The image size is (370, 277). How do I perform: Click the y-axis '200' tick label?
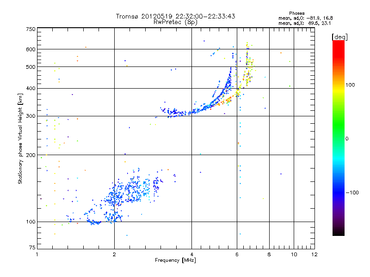pyautogui.click(x=31, y=155)
